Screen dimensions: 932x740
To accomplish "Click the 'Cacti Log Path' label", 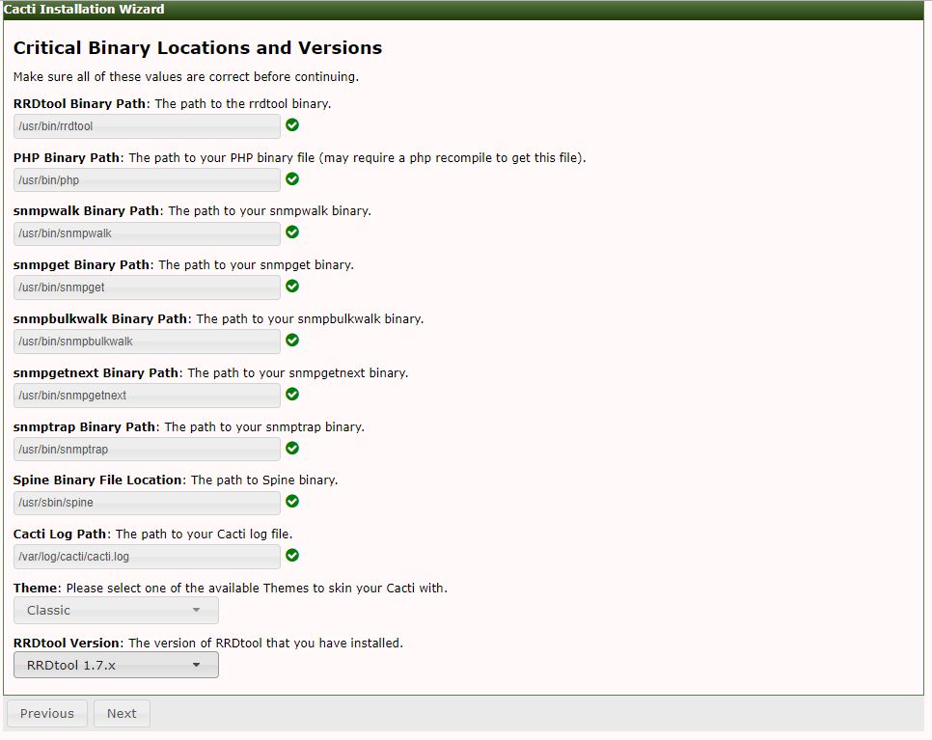I will 60,534.
